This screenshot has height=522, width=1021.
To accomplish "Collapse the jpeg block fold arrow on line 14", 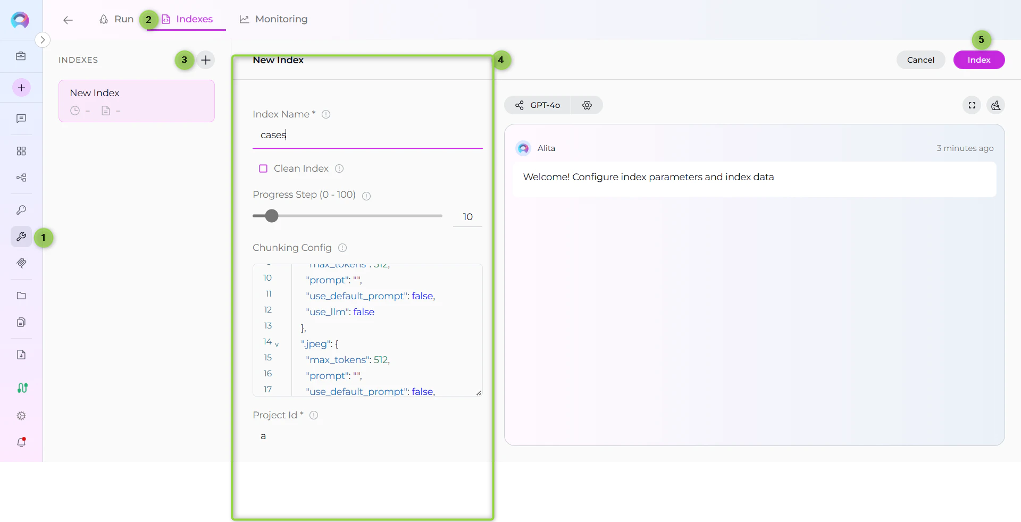I will [x=277, y=344].
